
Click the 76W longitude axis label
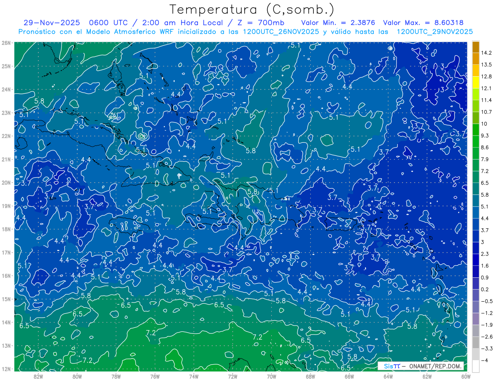click(x=155, y=376)
